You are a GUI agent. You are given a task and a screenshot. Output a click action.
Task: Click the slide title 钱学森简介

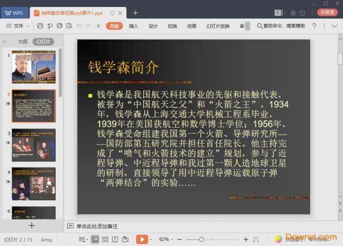(x=123, y=67)
